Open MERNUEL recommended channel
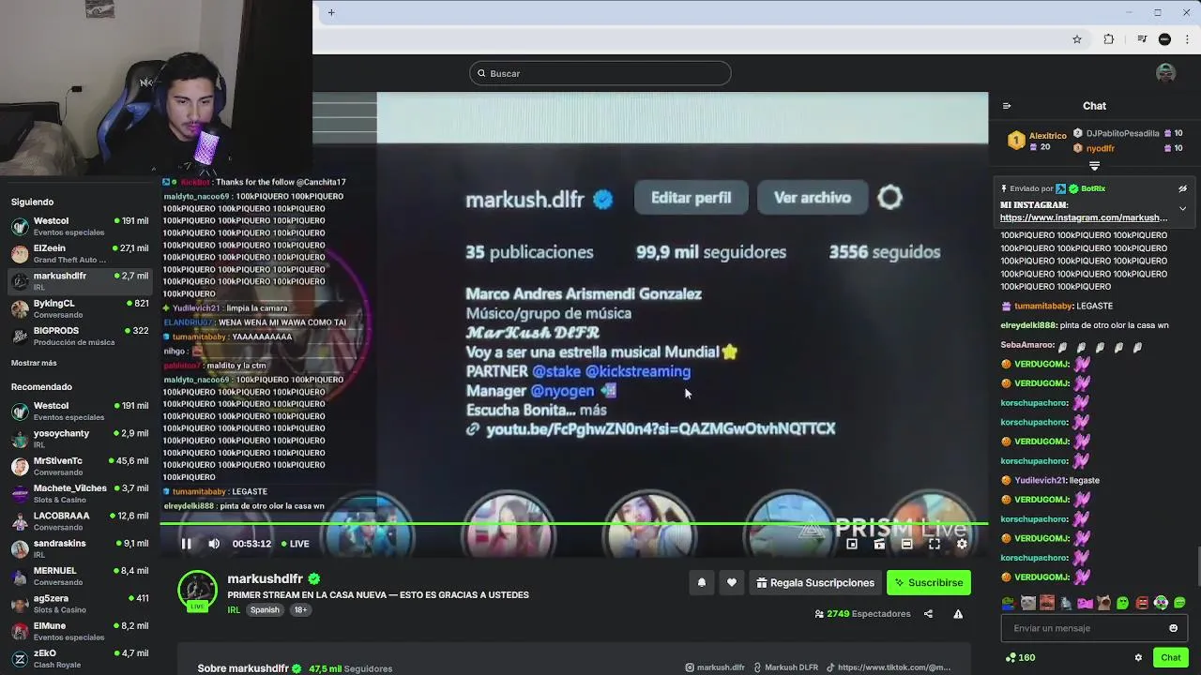The image size is (1201, 675). (x=80, y=576)
